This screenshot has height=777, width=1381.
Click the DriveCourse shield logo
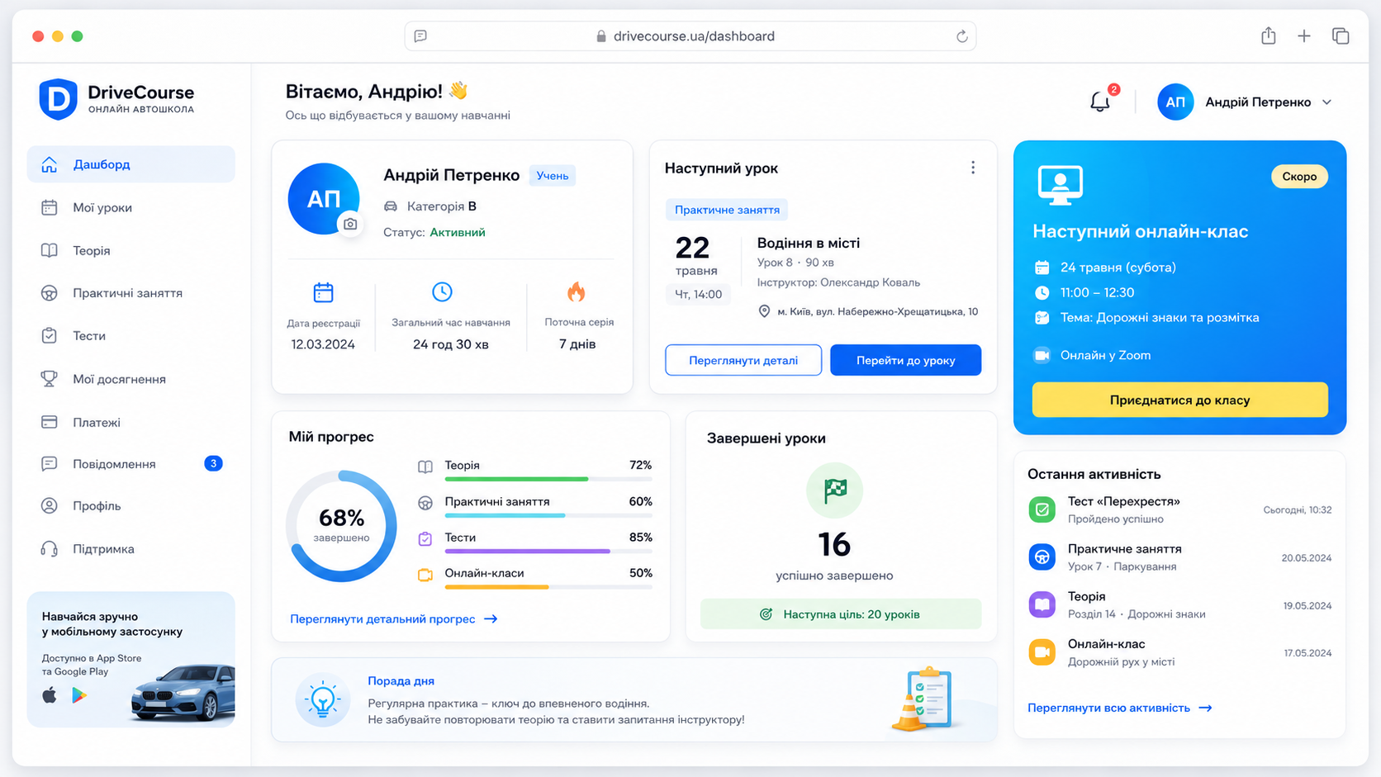tap(59, 99)
